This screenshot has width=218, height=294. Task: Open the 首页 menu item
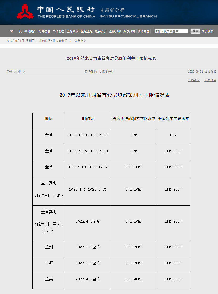pyautogui.click(x=15, y=31)
